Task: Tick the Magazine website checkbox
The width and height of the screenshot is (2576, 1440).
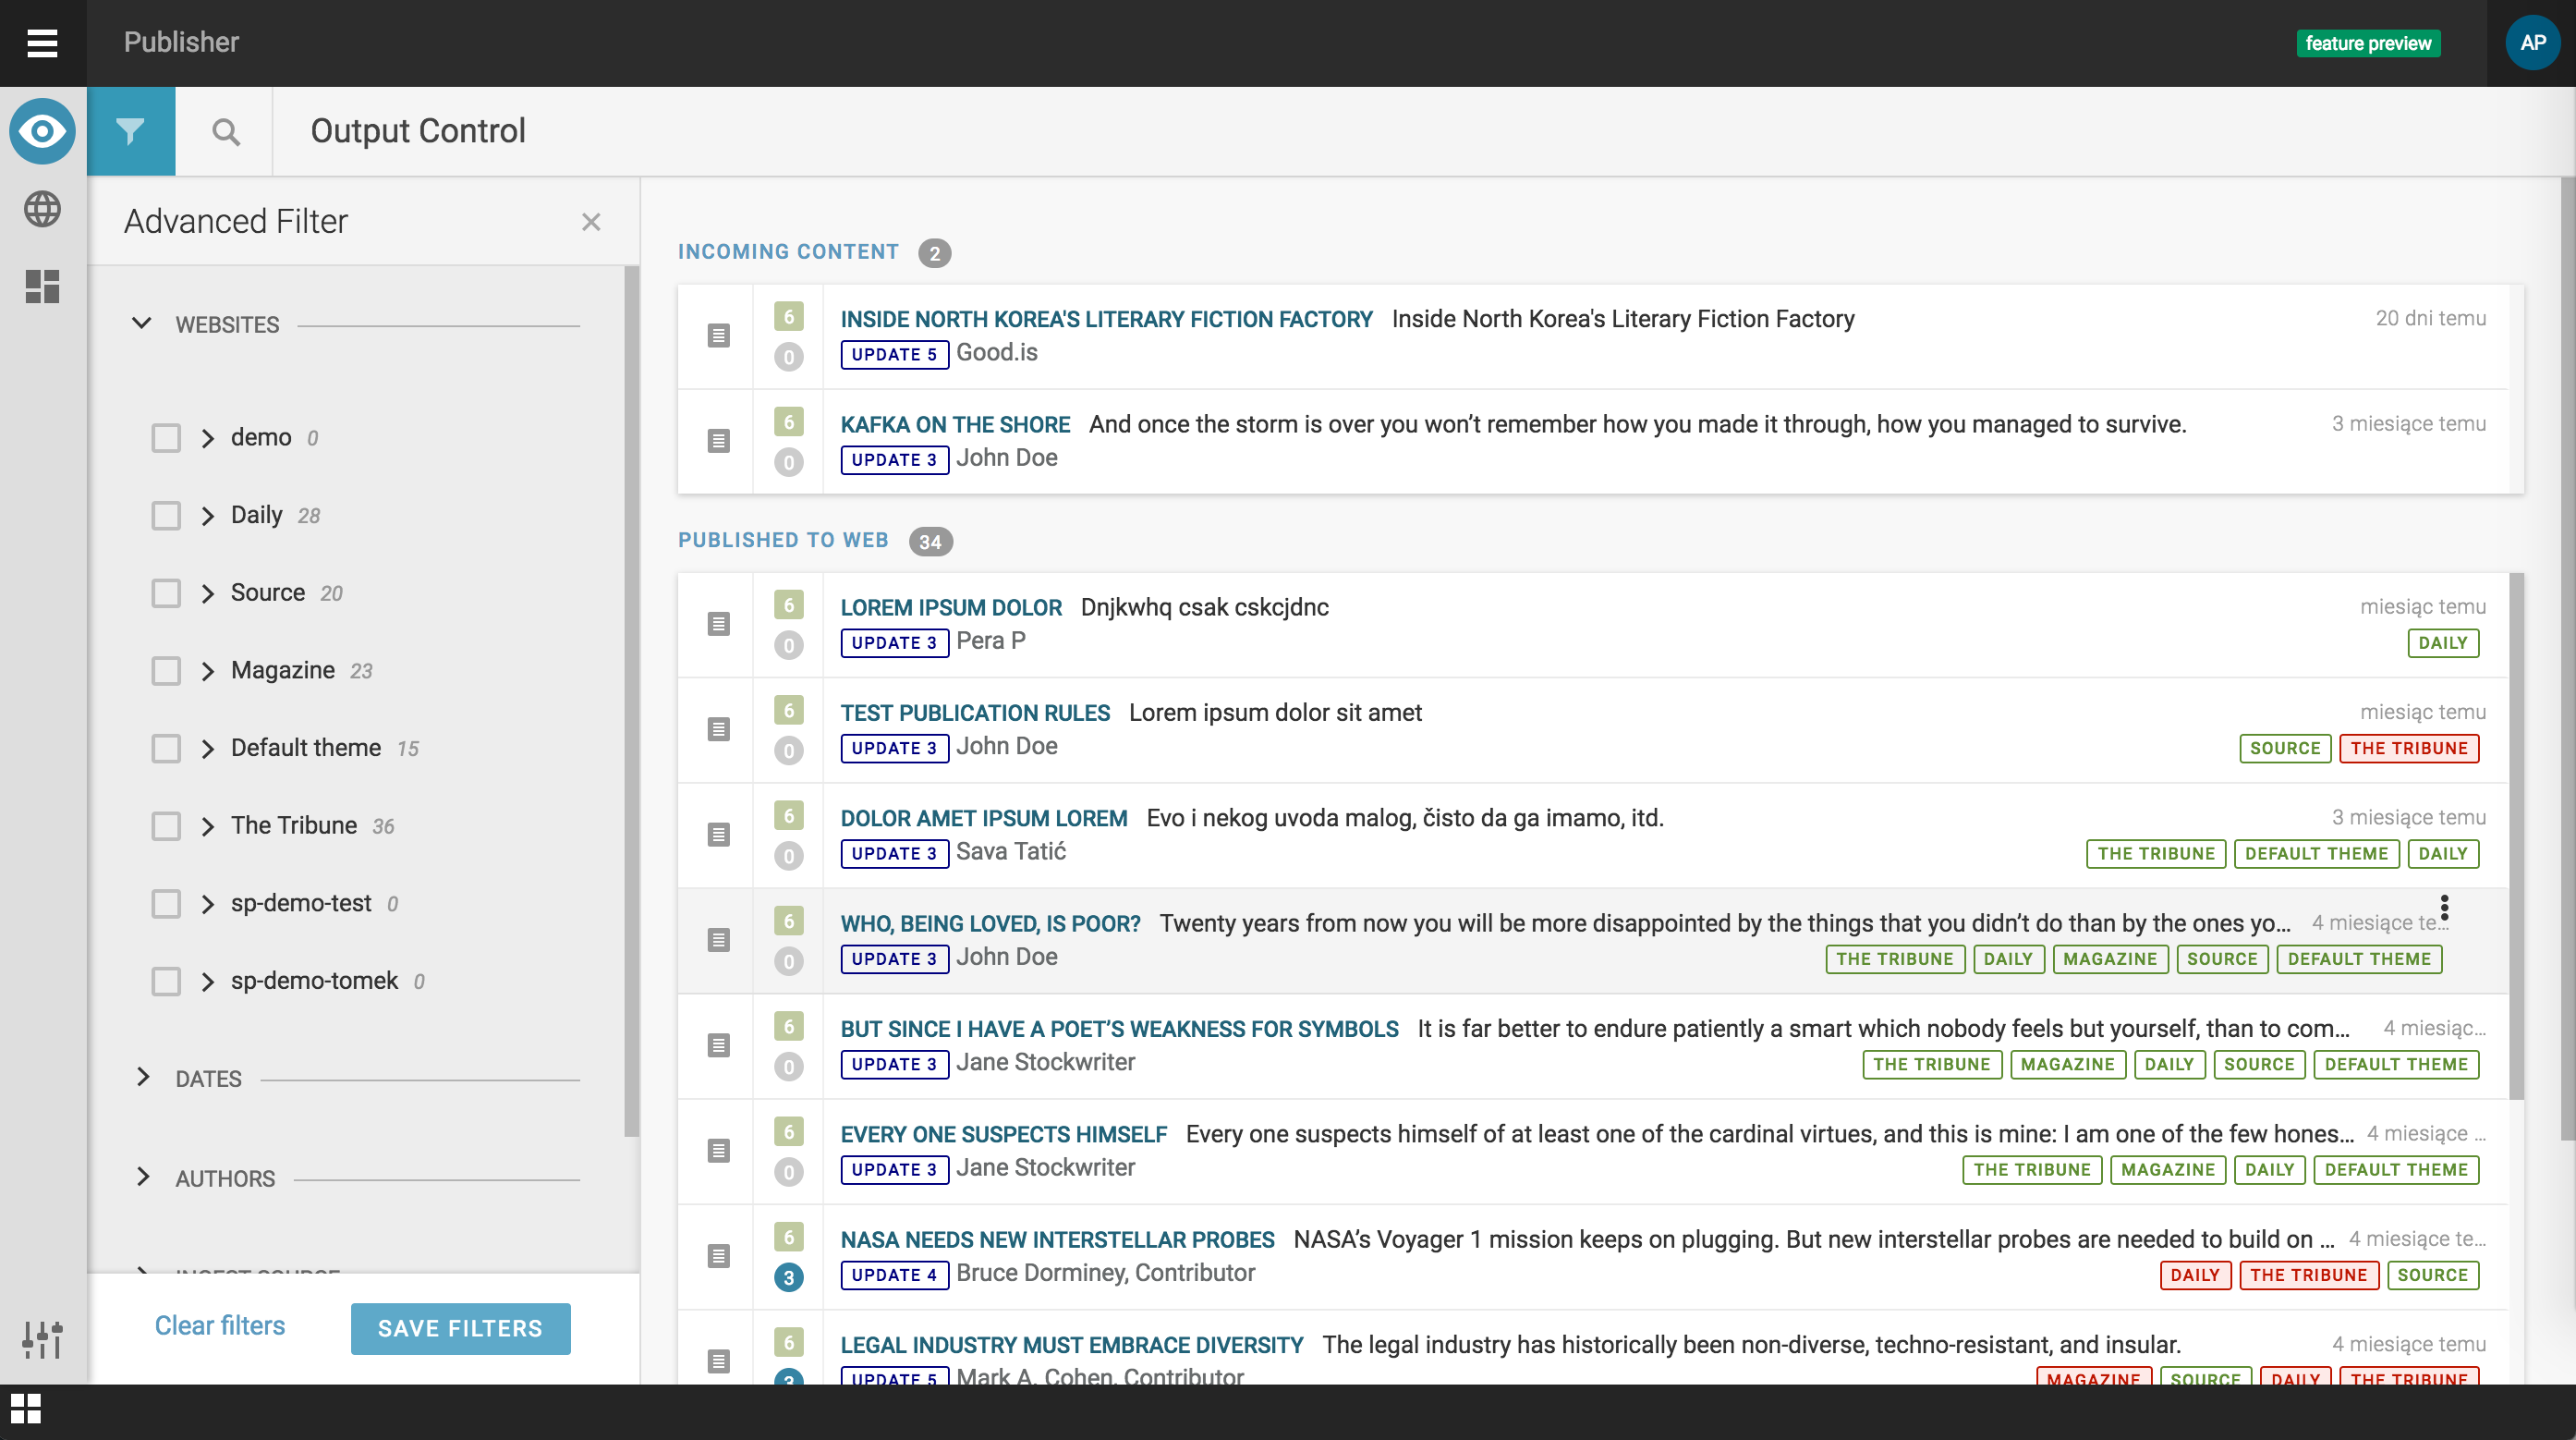Action: click(x=166, y=671)
